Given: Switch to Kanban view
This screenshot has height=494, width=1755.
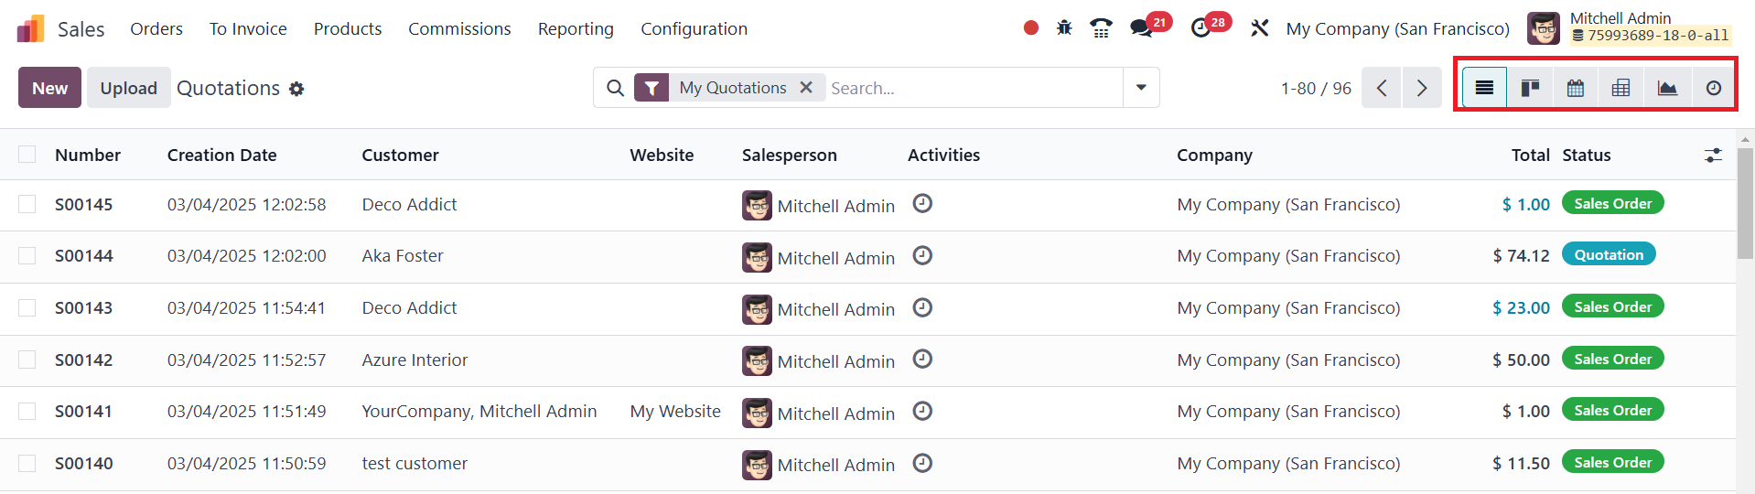Looking at the screenshot, I should [1530, 88].
